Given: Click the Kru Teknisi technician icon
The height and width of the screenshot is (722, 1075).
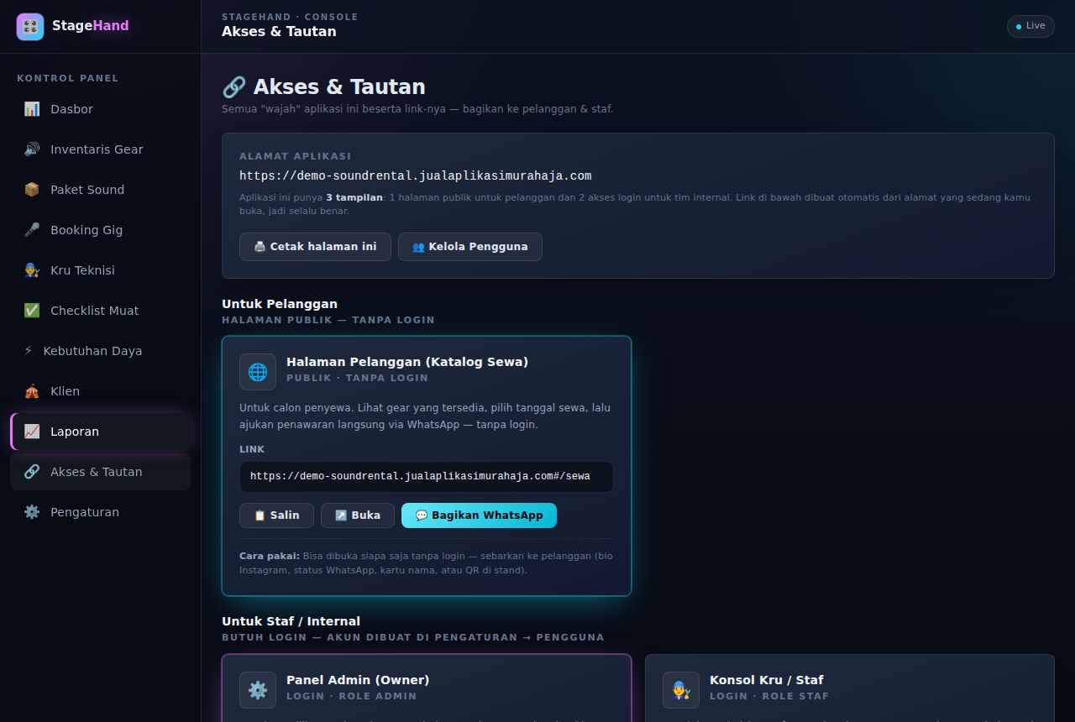Looking at the screenshot, I should [x=32, y=270].
